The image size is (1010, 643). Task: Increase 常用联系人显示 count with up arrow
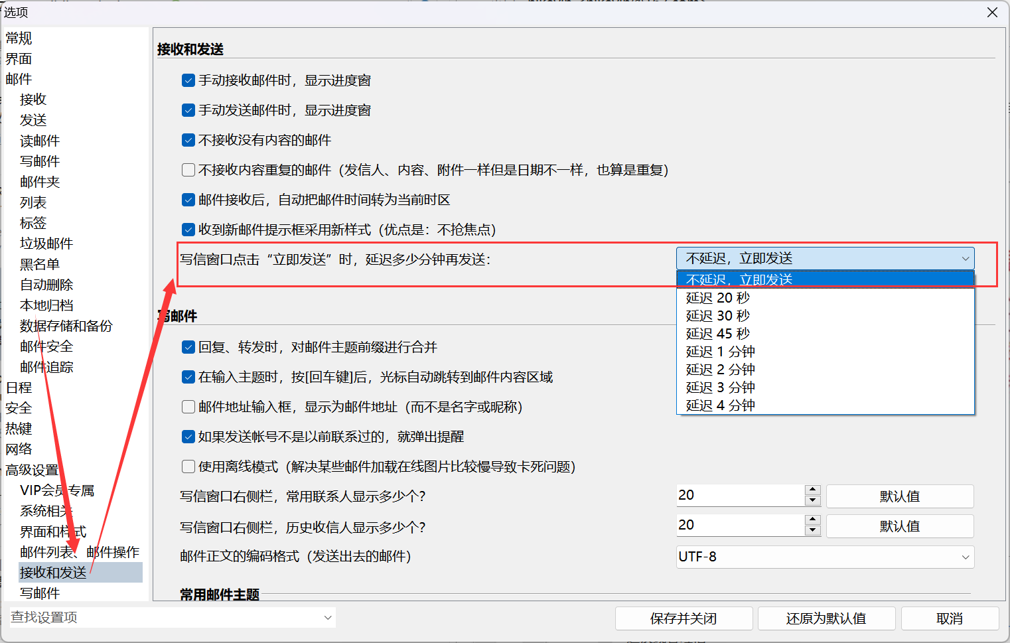coord(813,490)
